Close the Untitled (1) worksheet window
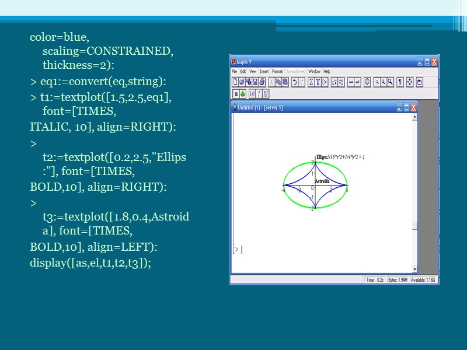The height and width of the screenshot is (350, 467). 413,108
